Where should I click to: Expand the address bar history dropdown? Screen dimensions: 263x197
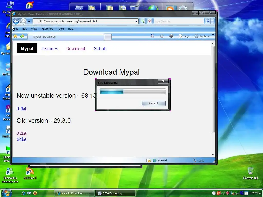[x=136, y=21]
